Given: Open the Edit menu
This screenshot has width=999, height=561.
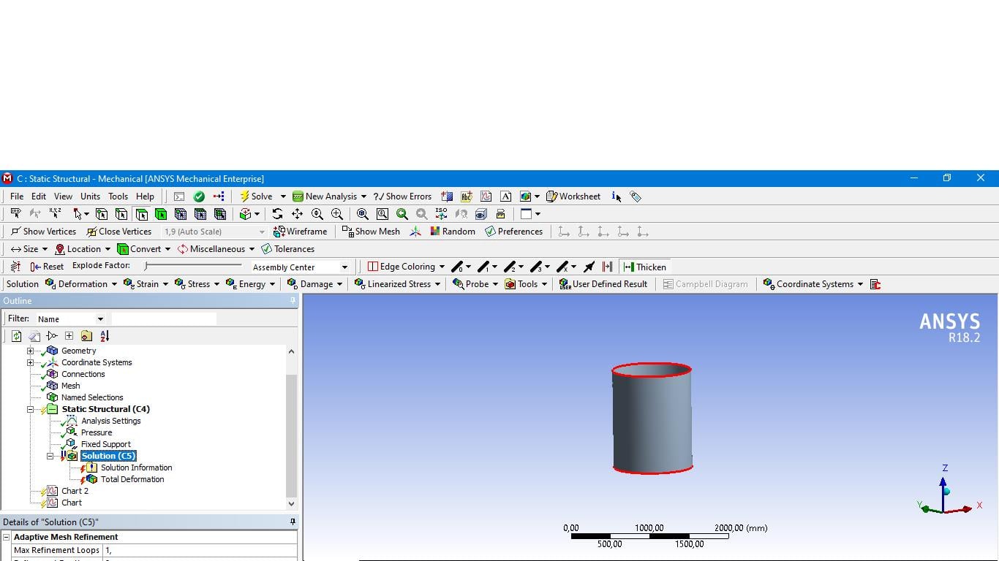Looking at the screenshot, I should 39,196.
